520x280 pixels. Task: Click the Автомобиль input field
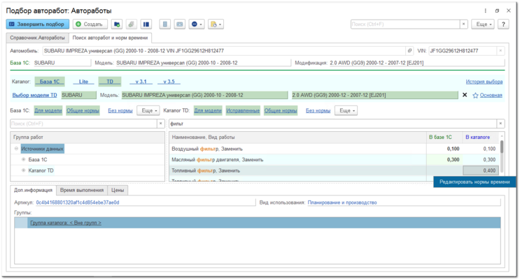(x=224, y=51)
